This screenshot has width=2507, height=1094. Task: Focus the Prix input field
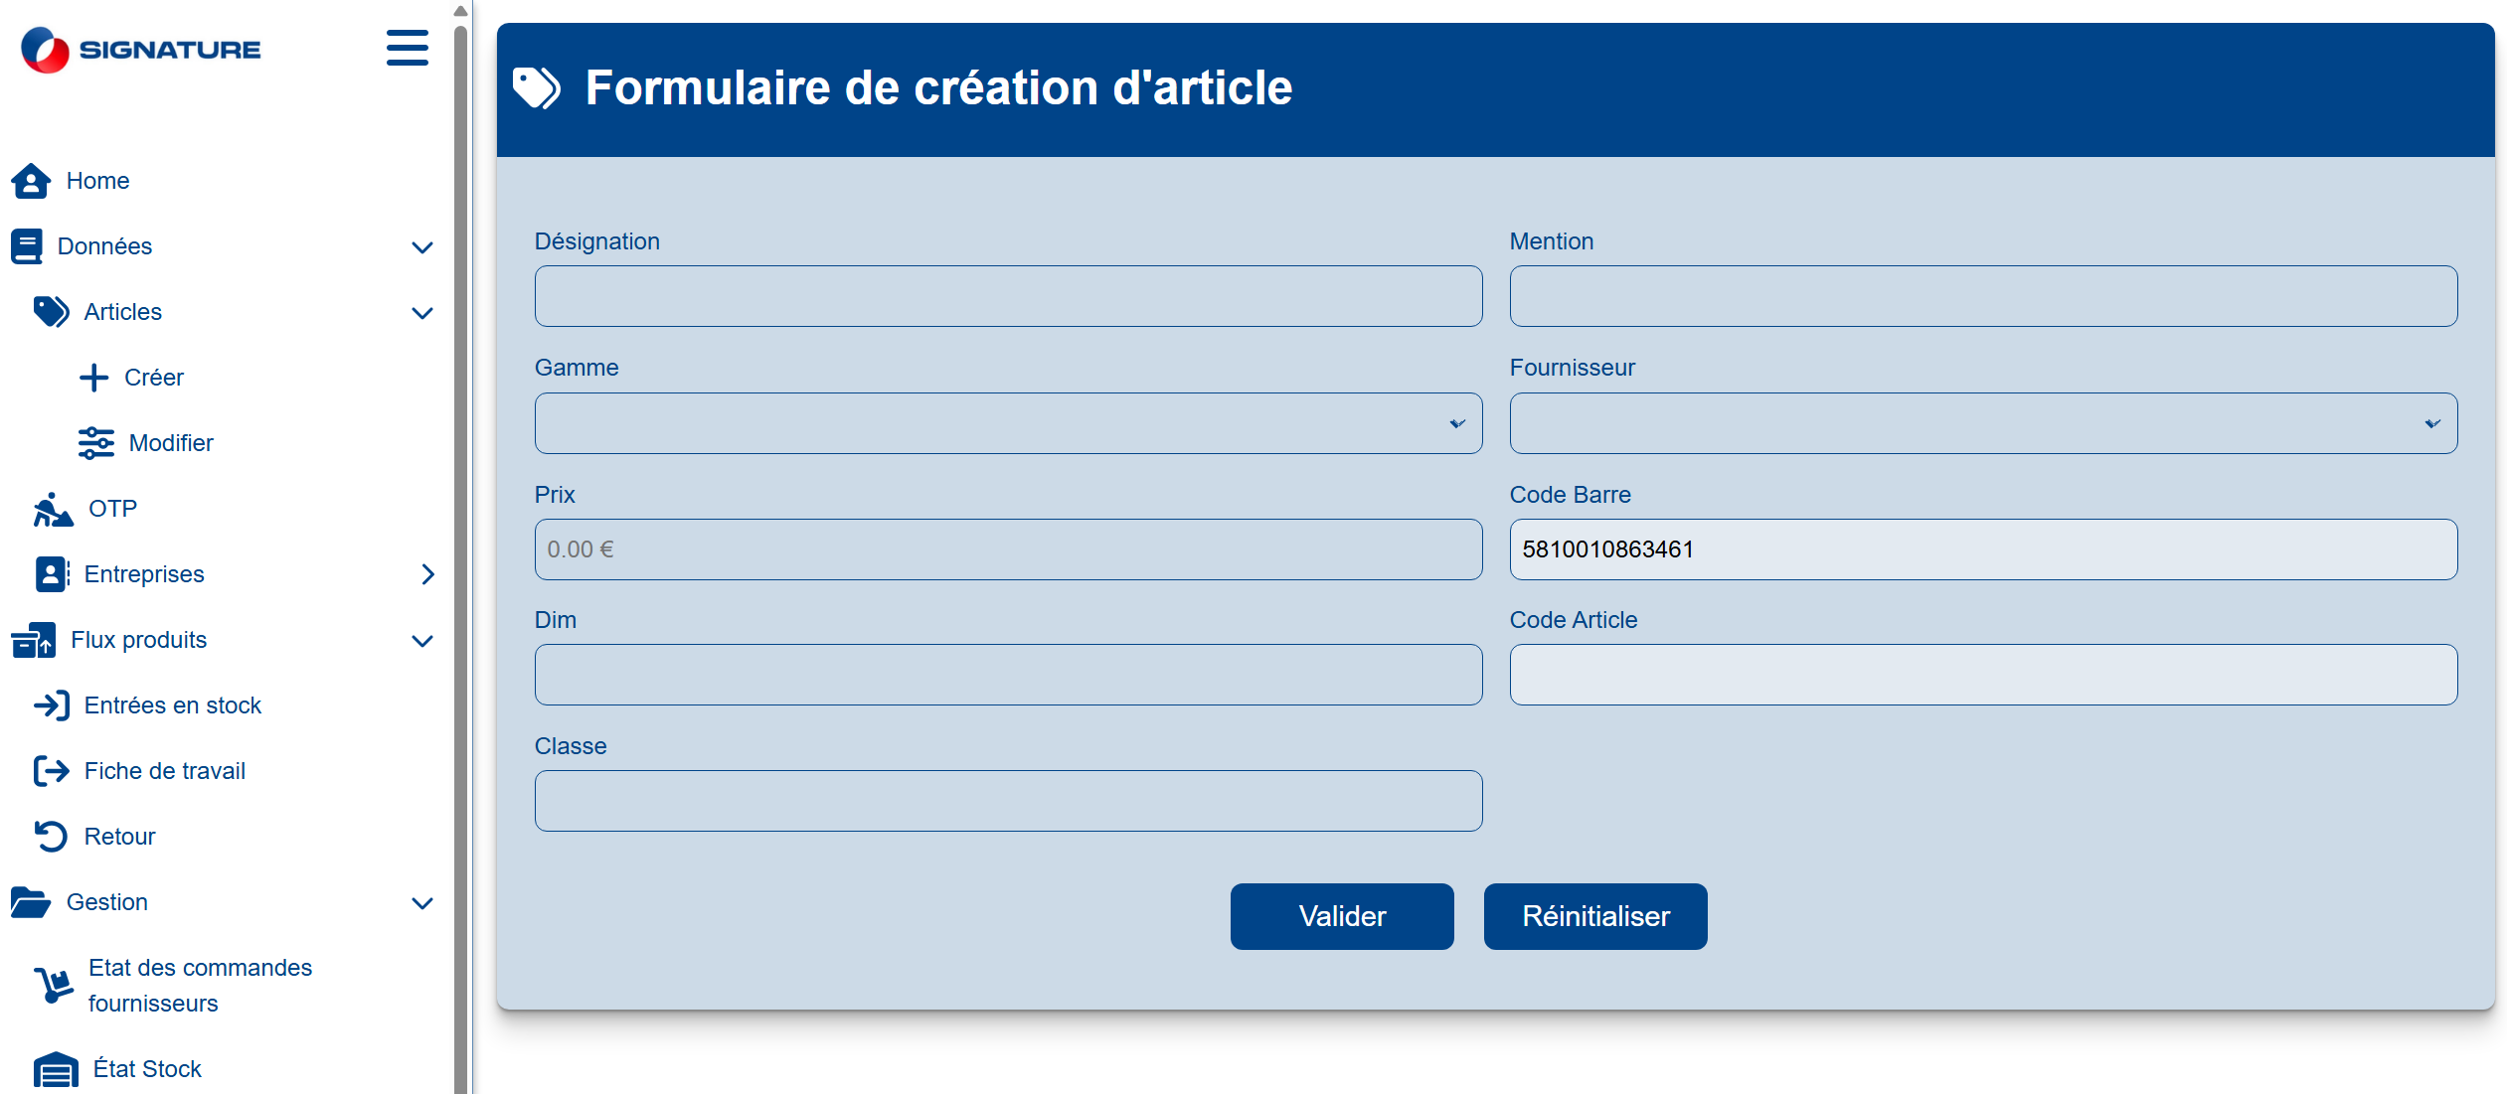pos(1008,549)
